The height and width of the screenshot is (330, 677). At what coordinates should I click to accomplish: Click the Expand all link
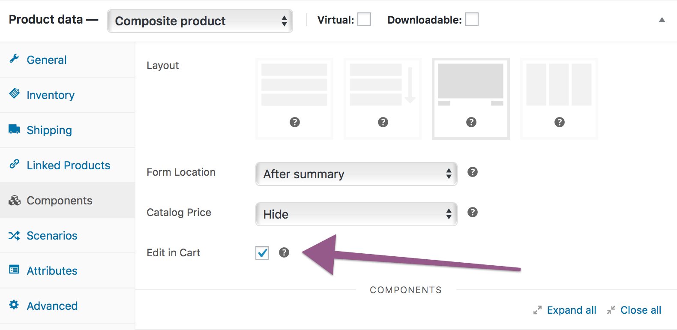pos(571,310)
